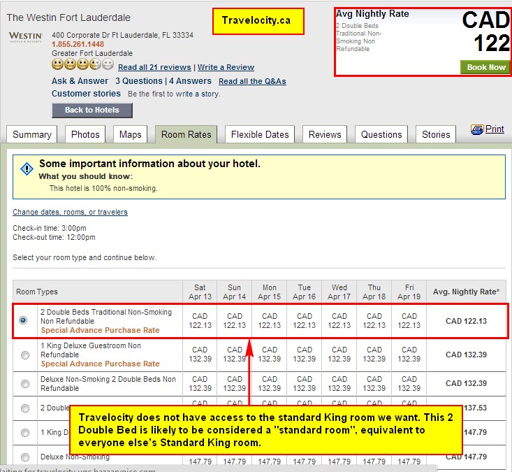Viewport: 512px width, 472px height.
Task: Click the Special Advance Purchase Rate under King Deluxe
Action: tap(101, 364)
